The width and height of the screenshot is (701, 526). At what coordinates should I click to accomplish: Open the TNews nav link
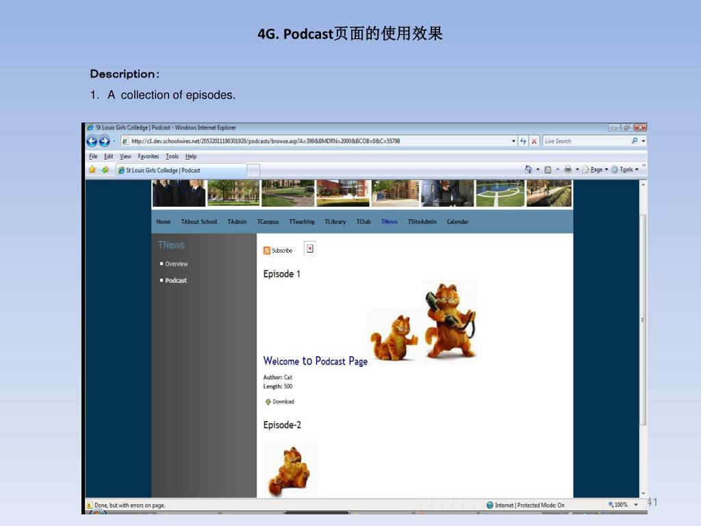(x=390, y=222)
